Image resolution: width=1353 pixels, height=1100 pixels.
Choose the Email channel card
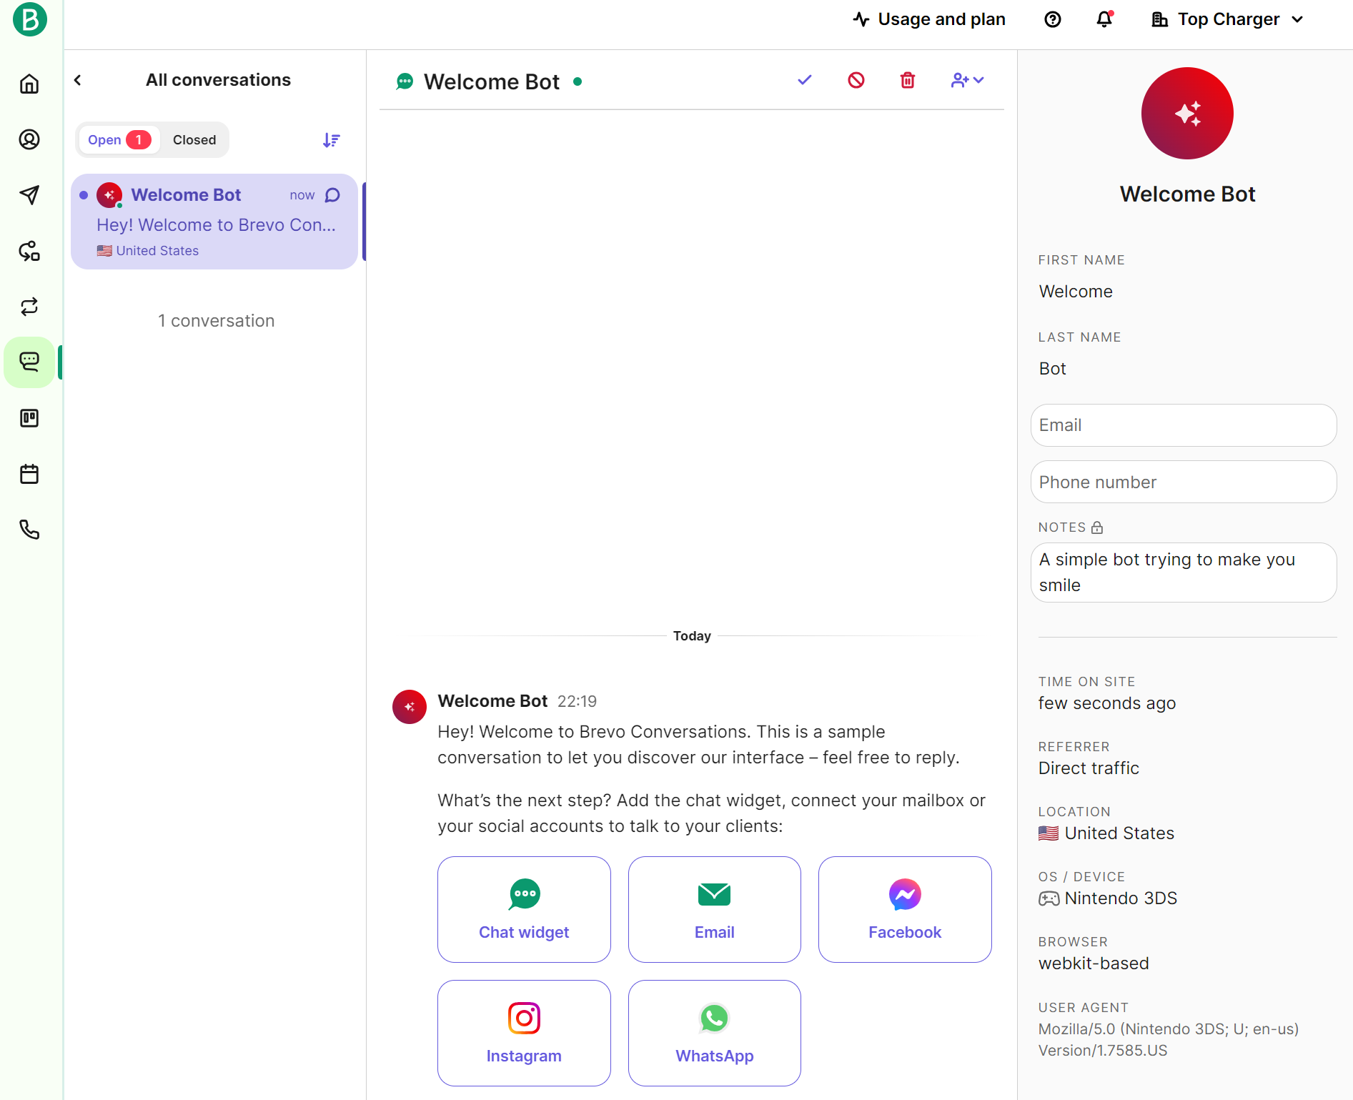[x=715, y=910]
